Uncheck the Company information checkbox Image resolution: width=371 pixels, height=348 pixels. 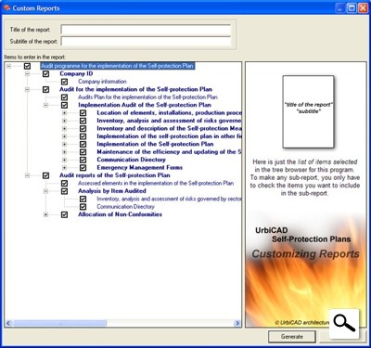(x=64, y=82)
